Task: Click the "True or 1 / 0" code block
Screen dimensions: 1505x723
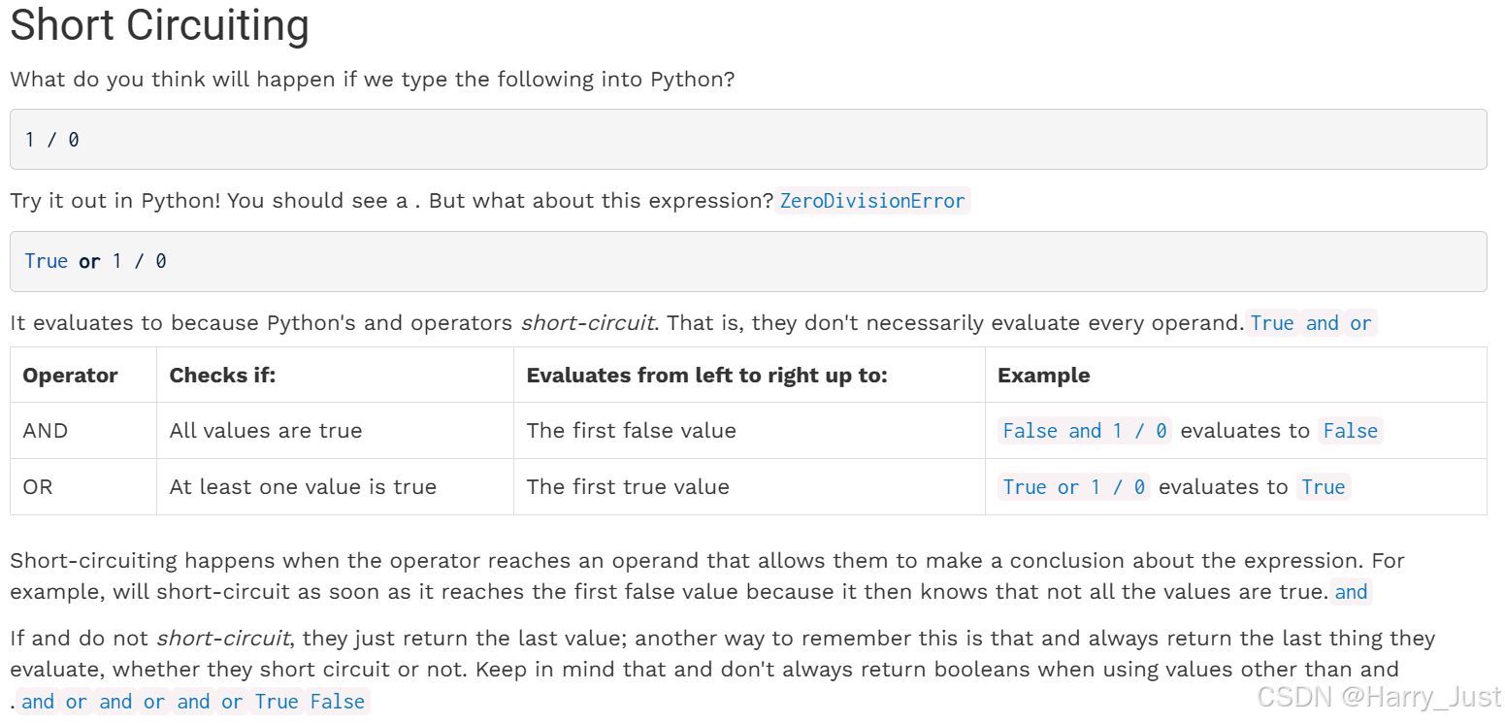Action: (747, 261)
